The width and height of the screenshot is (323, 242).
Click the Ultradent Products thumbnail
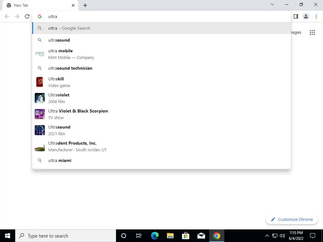coord(40,146)
